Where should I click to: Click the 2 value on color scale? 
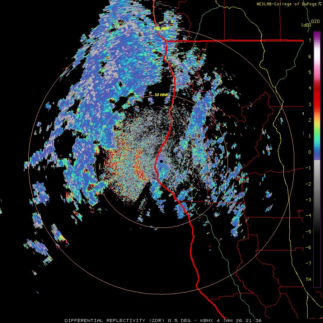tap(310, 120)
